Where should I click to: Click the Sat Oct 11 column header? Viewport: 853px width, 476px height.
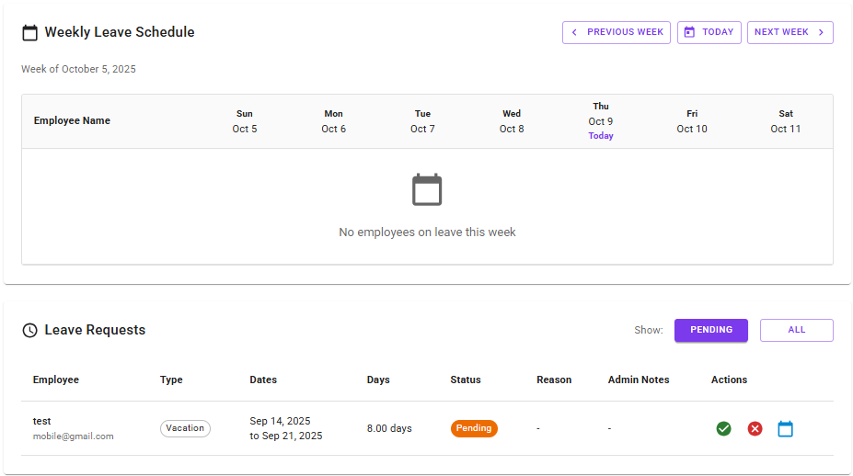pos(786,121)
